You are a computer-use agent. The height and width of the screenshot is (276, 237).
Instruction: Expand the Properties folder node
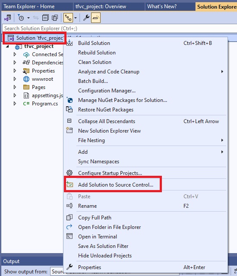(x=15, y=71)
